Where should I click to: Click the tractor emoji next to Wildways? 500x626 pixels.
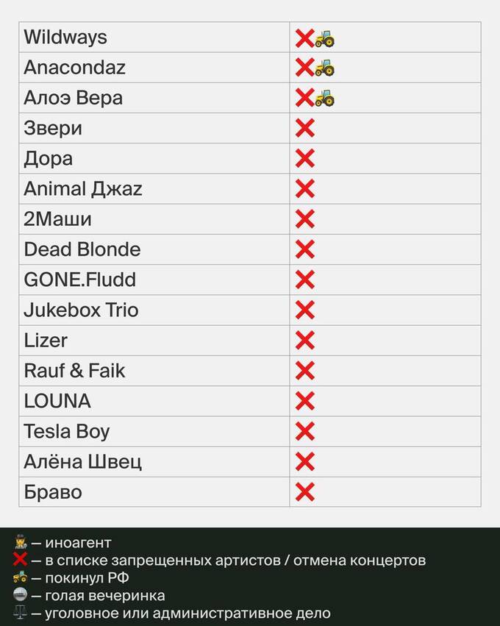click(325, 38)
